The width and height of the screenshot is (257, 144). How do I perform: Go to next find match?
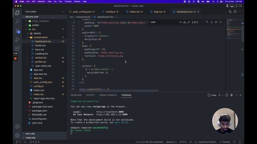click(x=212, y=22)
